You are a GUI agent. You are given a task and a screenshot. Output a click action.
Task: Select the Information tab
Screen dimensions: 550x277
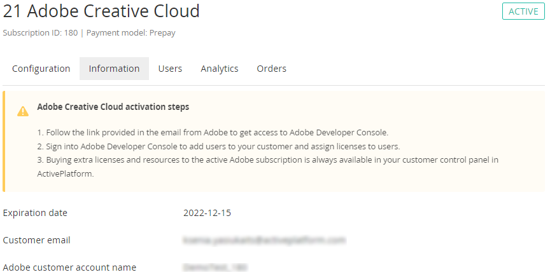(114, 69)
